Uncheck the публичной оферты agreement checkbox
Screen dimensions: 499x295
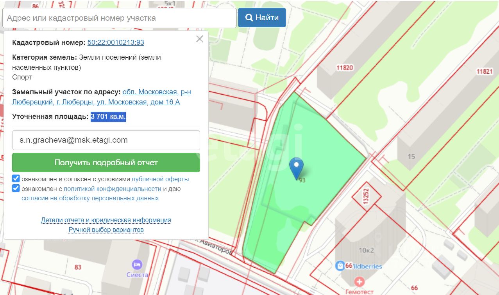[16, 178]
